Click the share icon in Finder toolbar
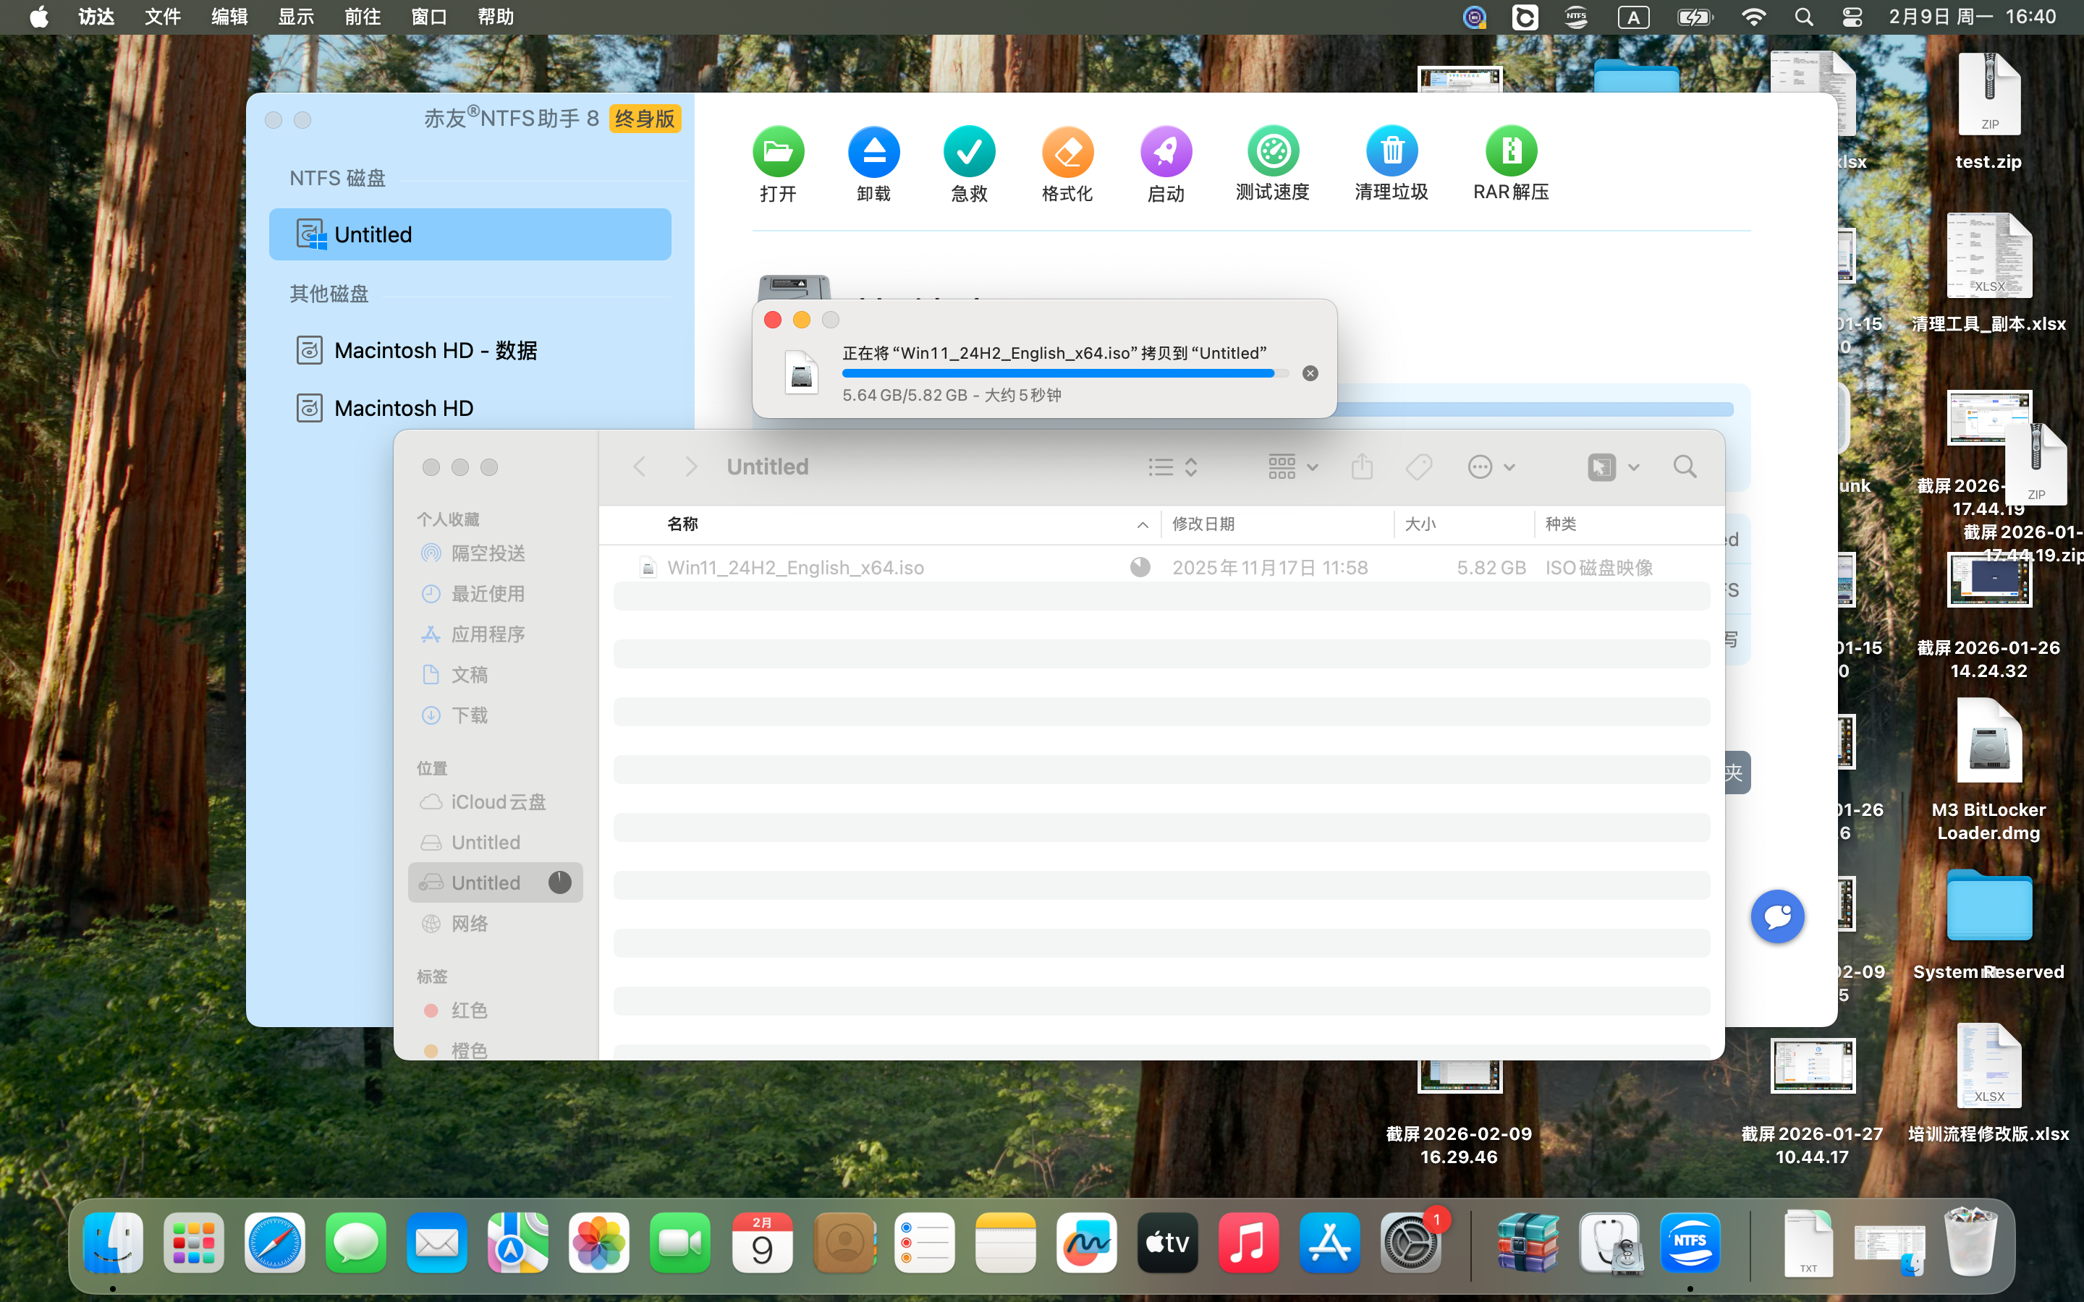The height and width of the screenshot is (1302, 2084). pos(1360,466)
